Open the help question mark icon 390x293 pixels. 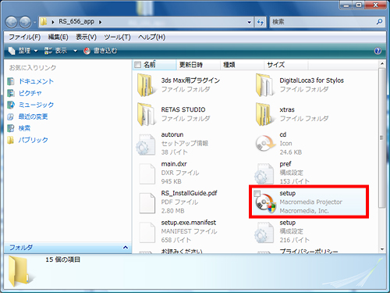click(x=378, y=51)
